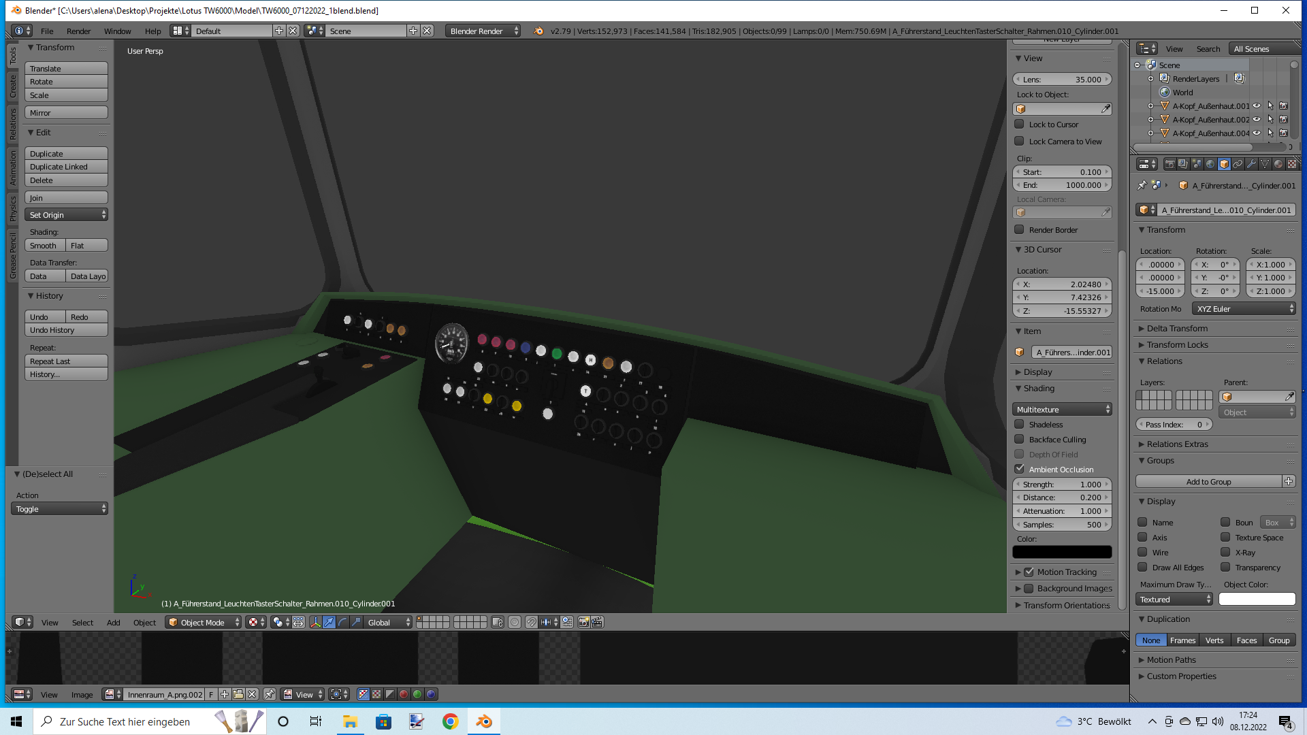Open the Constraints chain-link tab

(x=1238, y=164)
